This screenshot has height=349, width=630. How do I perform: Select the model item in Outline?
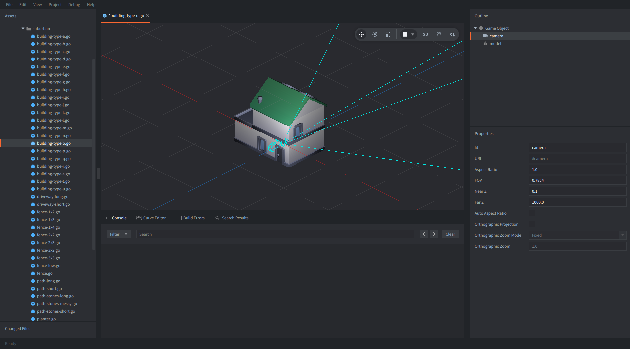pyautogui.click(x=495, y=44)
